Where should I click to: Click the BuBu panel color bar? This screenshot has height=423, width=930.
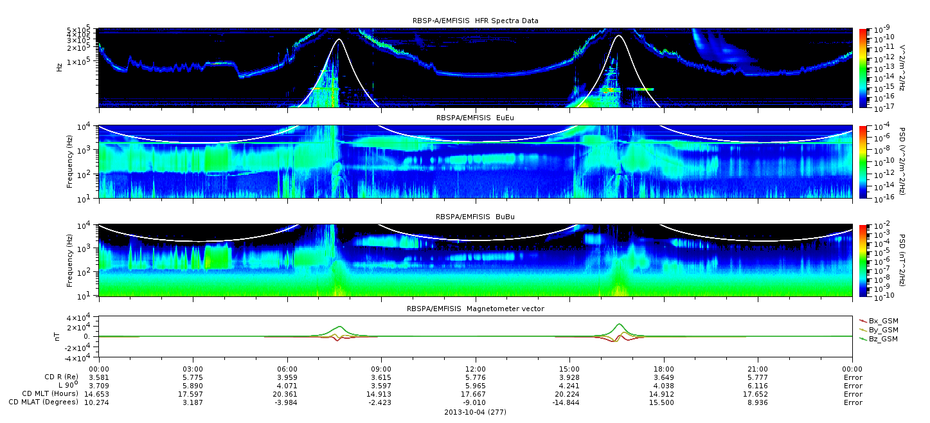click(863, 260)
